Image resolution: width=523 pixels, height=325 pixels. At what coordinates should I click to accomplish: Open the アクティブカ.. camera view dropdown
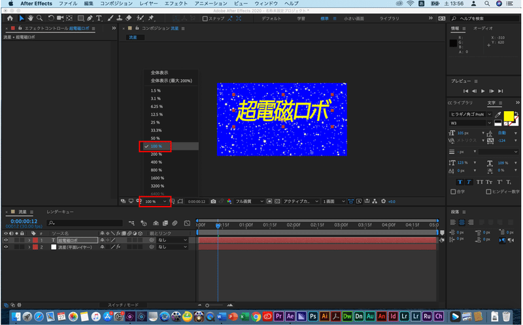click(x=301, y=201)
